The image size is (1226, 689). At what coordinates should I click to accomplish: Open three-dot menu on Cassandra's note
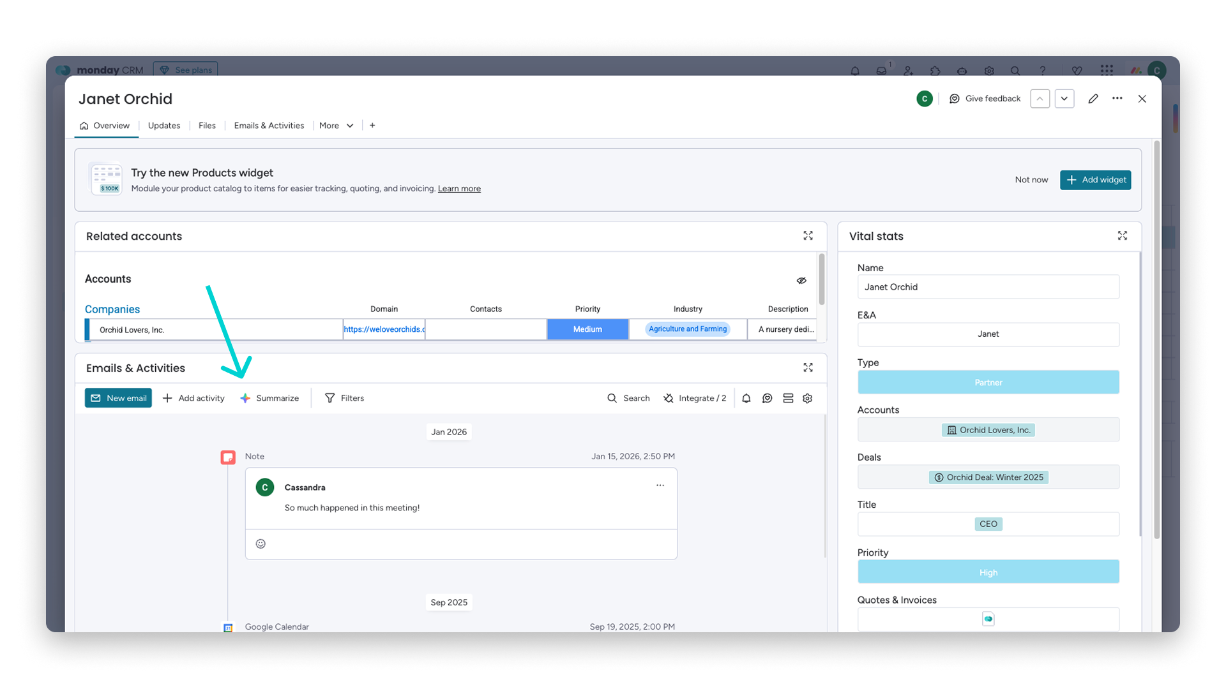coord(660,485)
